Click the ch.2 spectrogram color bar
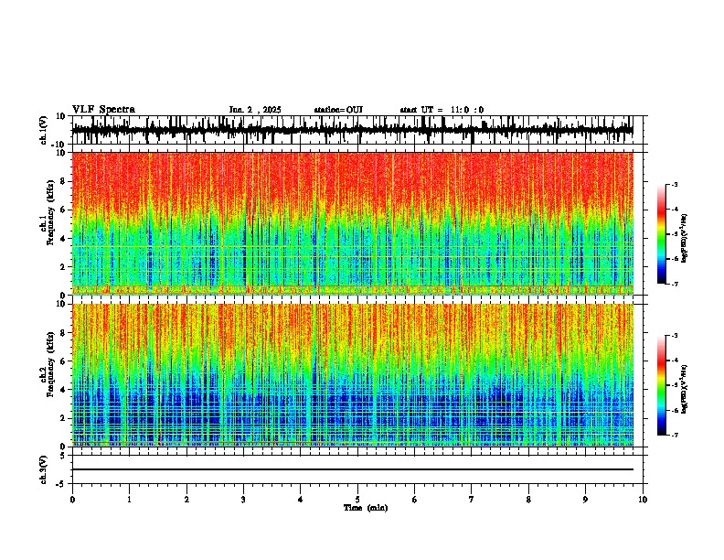 click(x=662, y=385)
